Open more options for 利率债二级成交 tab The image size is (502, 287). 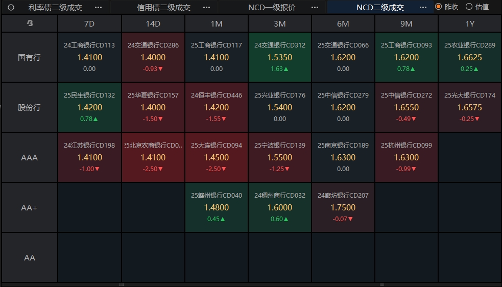pos(98,7)
